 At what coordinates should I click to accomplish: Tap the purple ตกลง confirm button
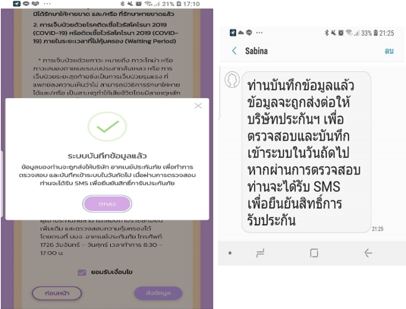[107, 203]
